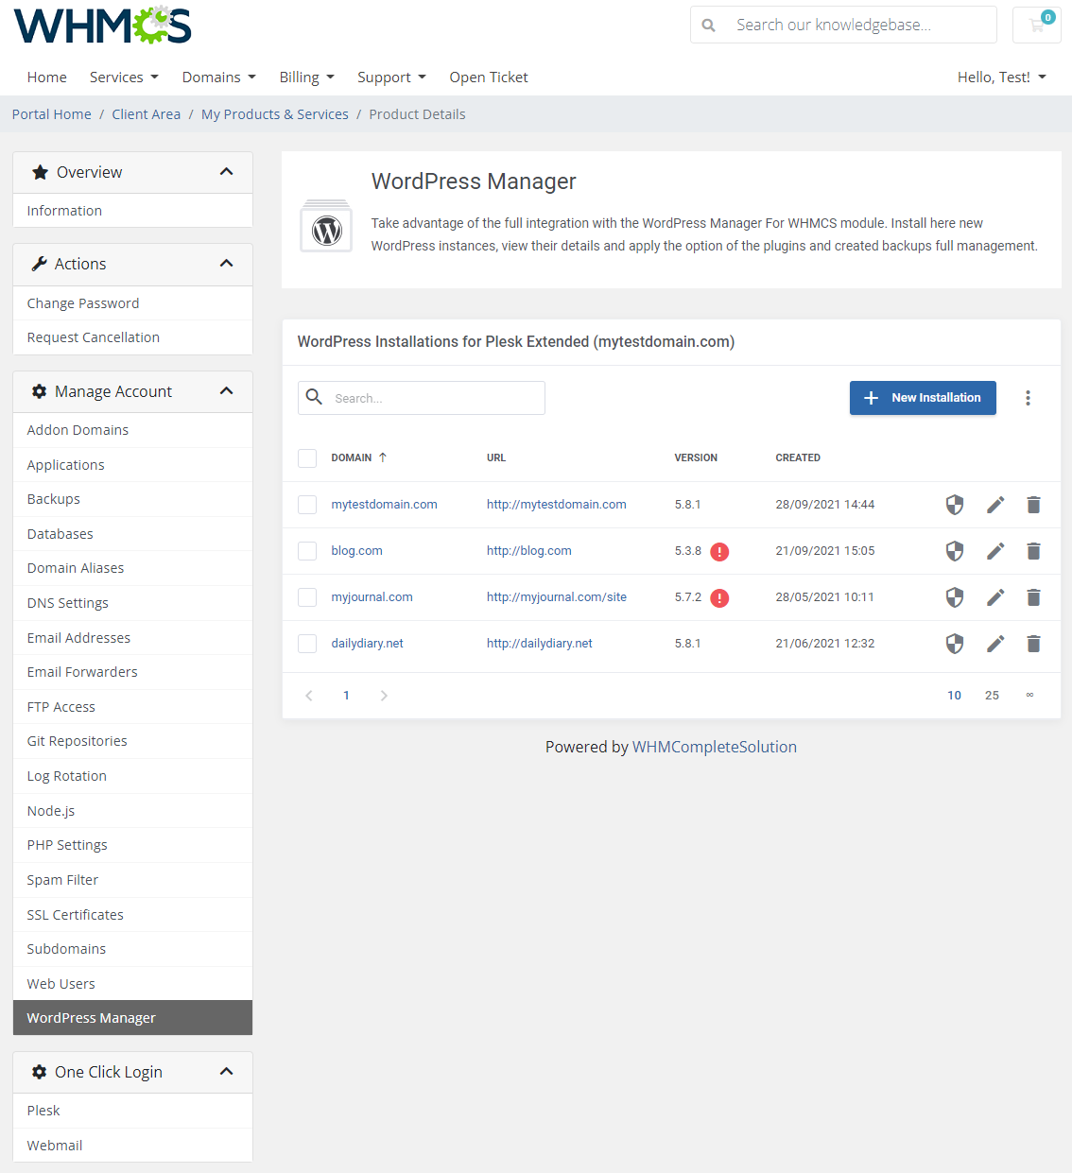Screen dimensions: 1072x1173
Task: Click the pencil edit icon for mytestdomain.com
Action: tap(995, 505)
